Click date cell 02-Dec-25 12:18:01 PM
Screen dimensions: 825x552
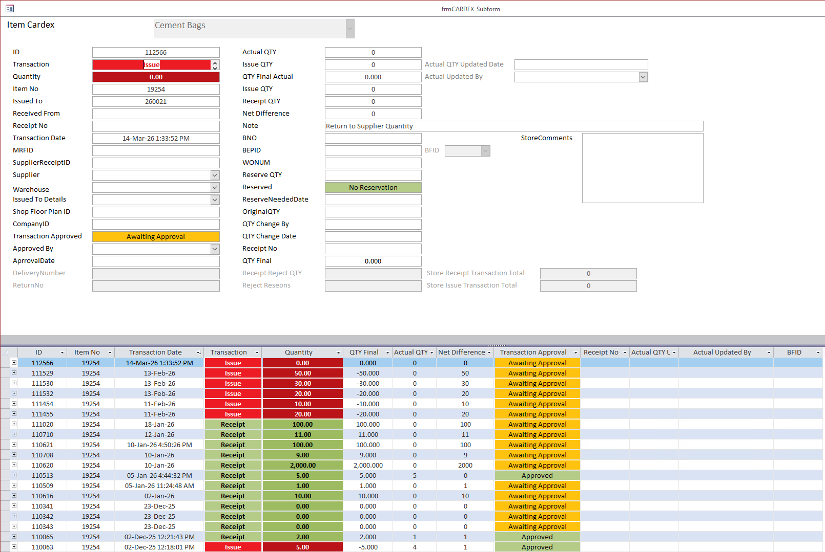tap(159, 547)
